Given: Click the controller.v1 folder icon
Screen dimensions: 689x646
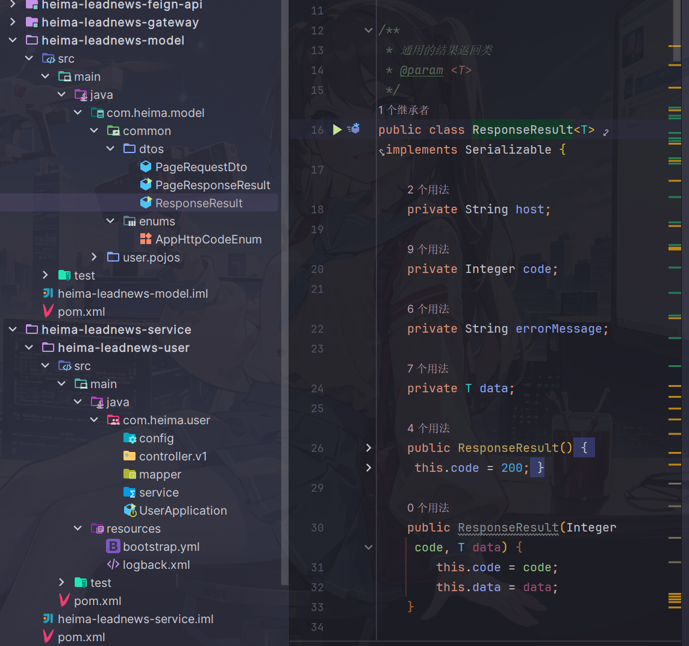Looking at the screenshot, I should [129, 456].
